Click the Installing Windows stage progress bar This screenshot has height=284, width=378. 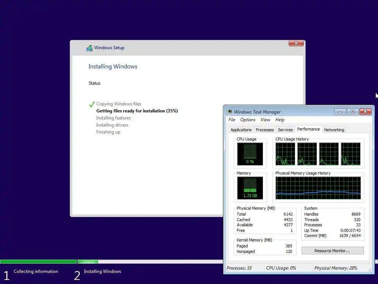150,261
